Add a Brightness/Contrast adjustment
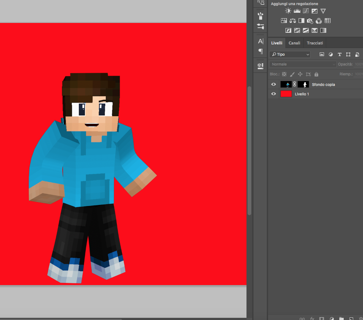This screenshot has width=363, height=320. point(288,11)
